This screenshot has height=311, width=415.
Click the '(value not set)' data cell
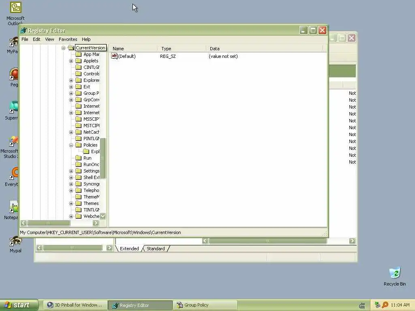click(x=223, y=56)
